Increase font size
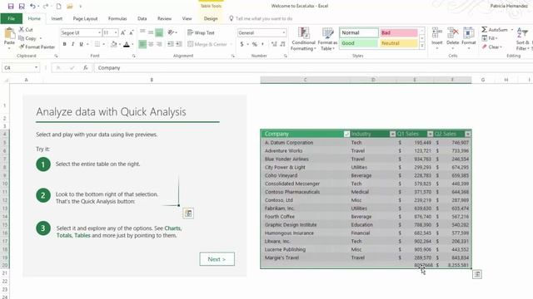 tap(123, 32)
